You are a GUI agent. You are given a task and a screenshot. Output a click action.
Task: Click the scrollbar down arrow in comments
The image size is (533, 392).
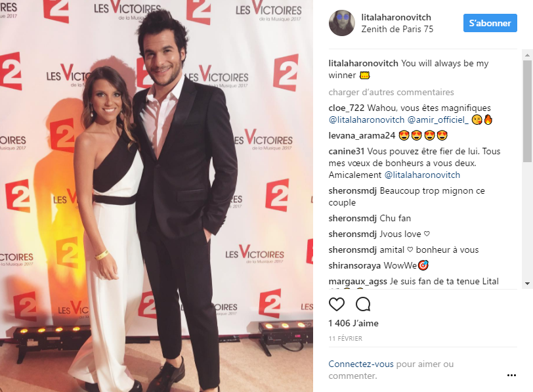527,283
